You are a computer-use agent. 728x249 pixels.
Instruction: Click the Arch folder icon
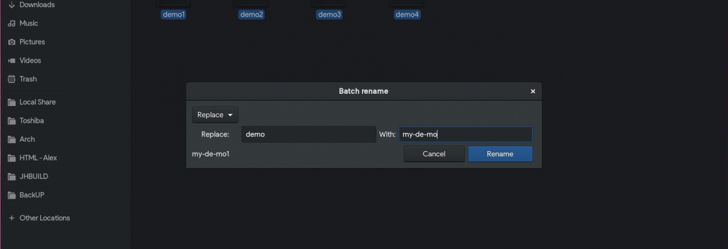(x=11, y=139)
